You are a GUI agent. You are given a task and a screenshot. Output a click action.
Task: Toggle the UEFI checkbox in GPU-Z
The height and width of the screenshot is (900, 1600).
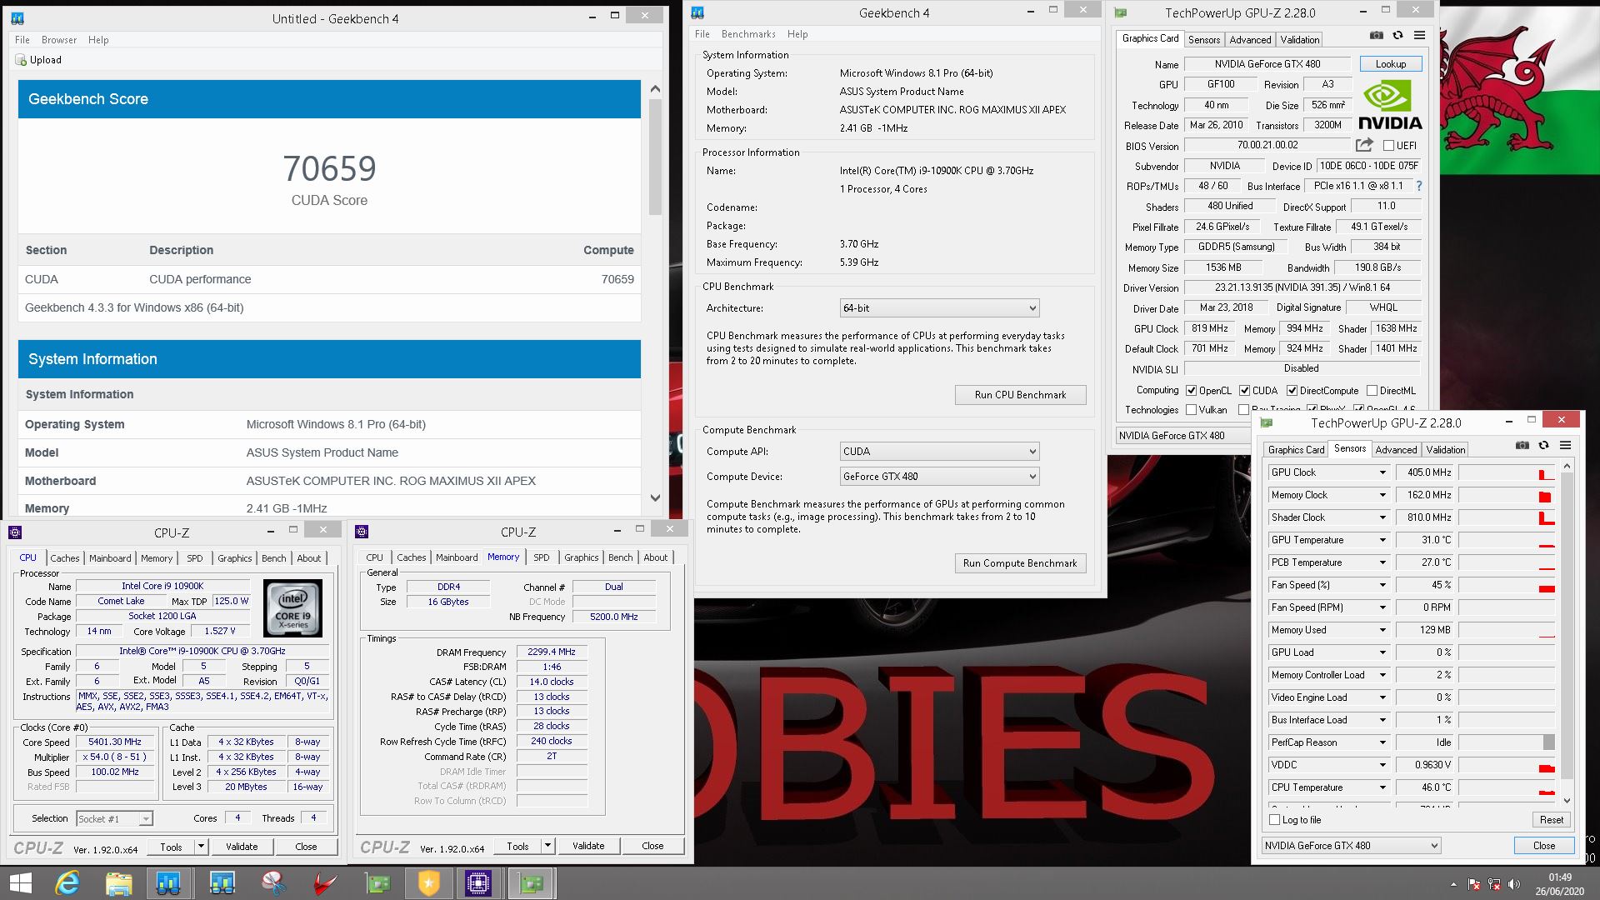pyautogui.click(x=1388, y=145)
